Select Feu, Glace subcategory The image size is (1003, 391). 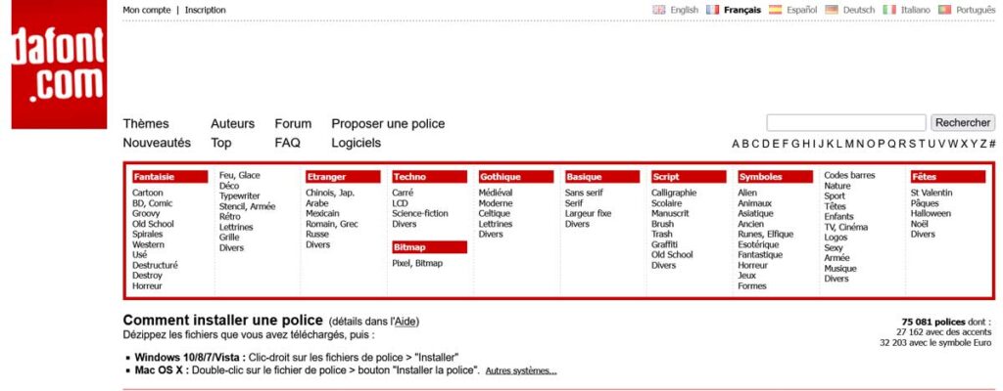pos(239,175)
